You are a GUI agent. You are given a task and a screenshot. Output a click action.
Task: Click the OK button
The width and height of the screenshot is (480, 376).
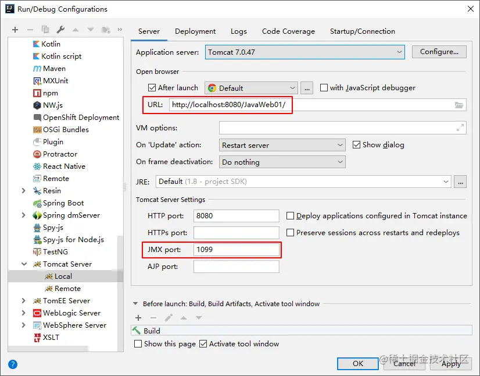click(358, 364)
